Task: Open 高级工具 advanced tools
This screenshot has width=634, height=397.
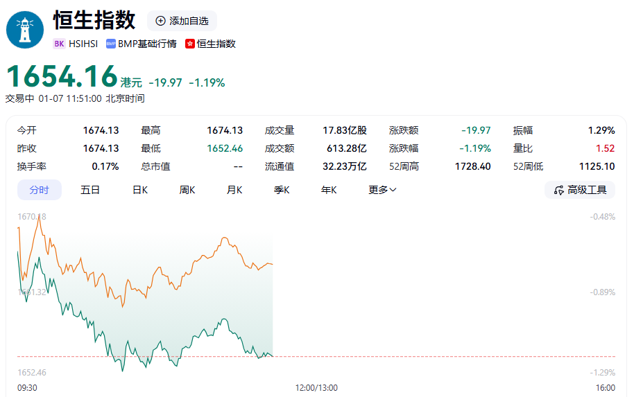Action: [x=580, y=190]
